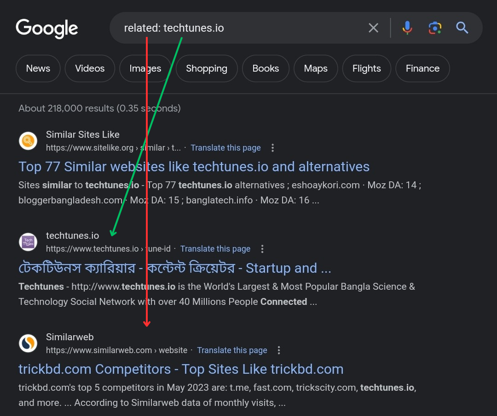This screenshot has width=497, height=416.
Task: Switch to the News tab
Action: point(38,68)
